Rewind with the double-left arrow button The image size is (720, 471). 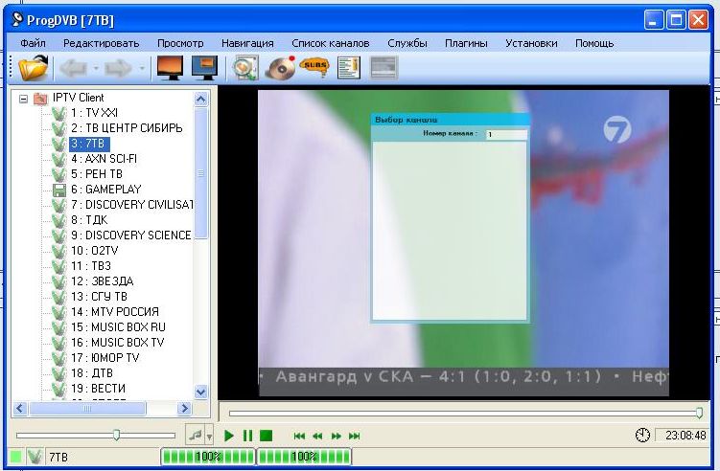(x=317, y=437)
